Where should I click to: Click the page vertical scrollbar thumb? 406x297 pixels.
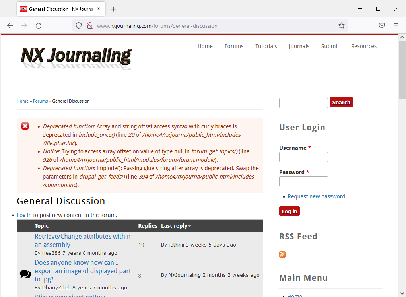402,70
